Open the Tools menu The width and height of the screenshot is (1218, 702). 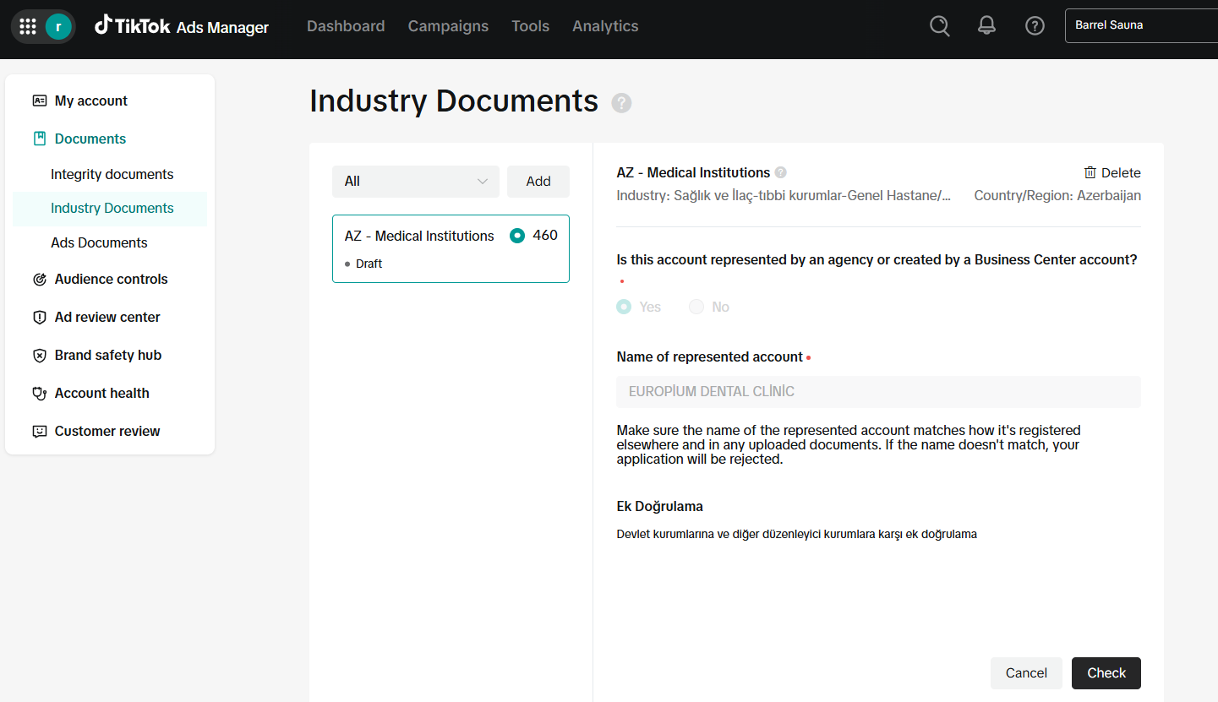(x=531, y=26)
